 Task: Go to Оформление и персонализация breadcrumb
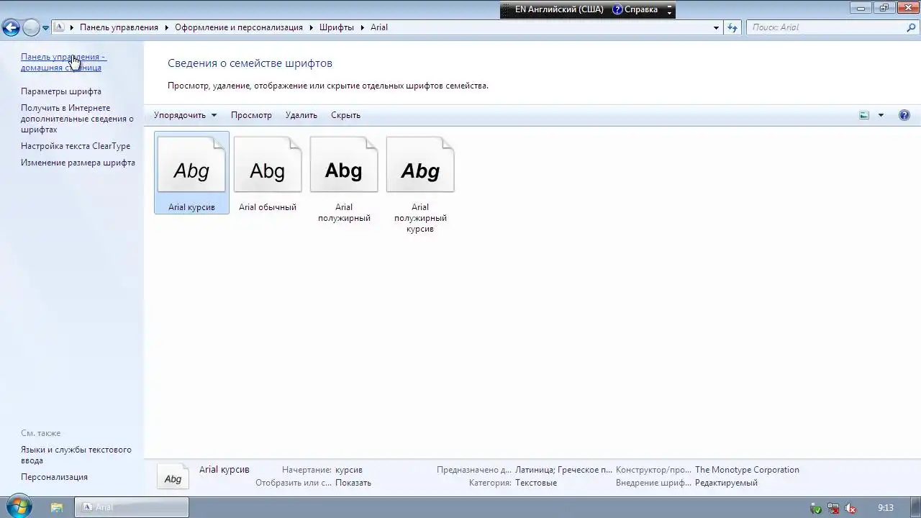(x=239, y=27)
